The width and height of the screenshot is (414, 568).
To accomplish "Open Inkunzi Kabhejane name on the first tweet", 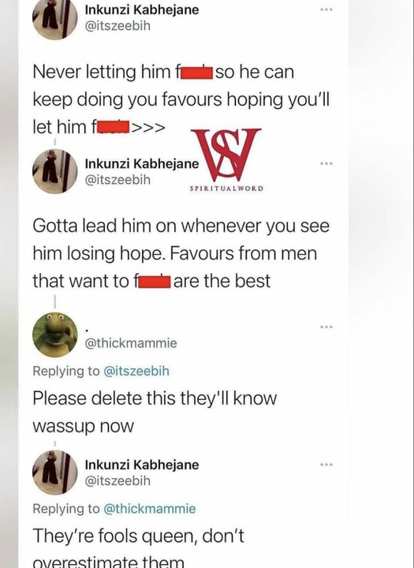I will click(142, 9).
